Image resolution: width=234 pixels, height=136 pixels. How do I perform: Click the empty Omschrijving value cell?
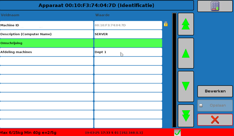coord(128,43)
